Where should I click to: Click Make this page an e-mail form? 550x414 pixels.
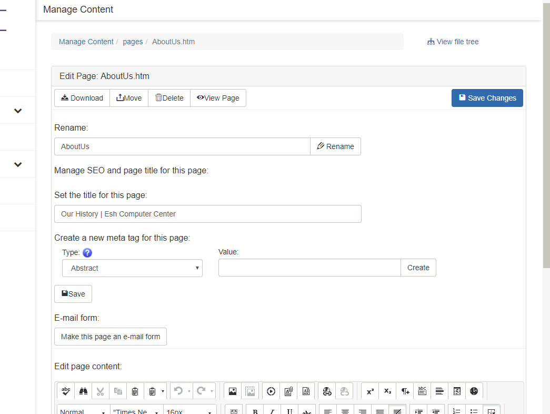tap(111, 337)
